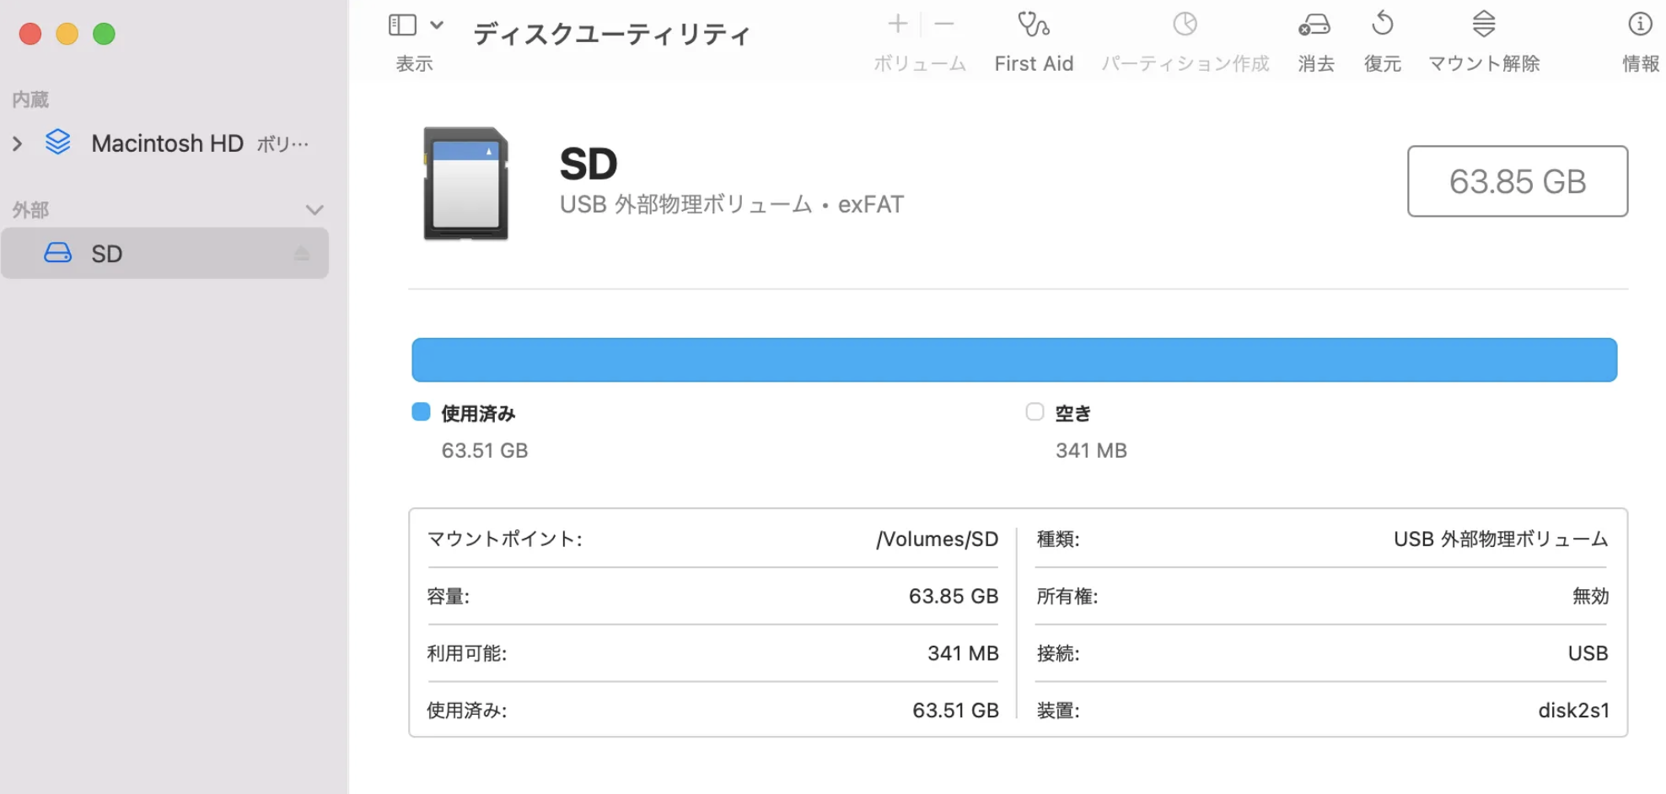Select the SD volume in sidebar

point(164,253)
